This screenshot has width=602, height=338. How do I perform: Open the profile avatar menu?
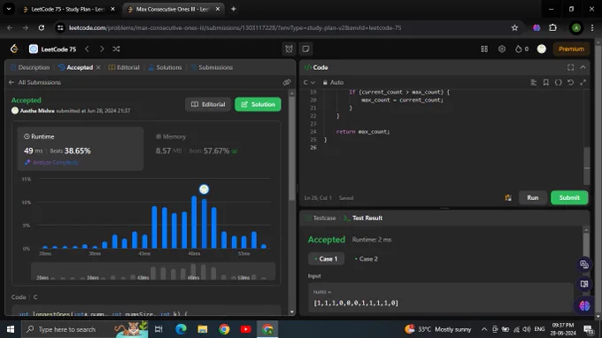542,49
